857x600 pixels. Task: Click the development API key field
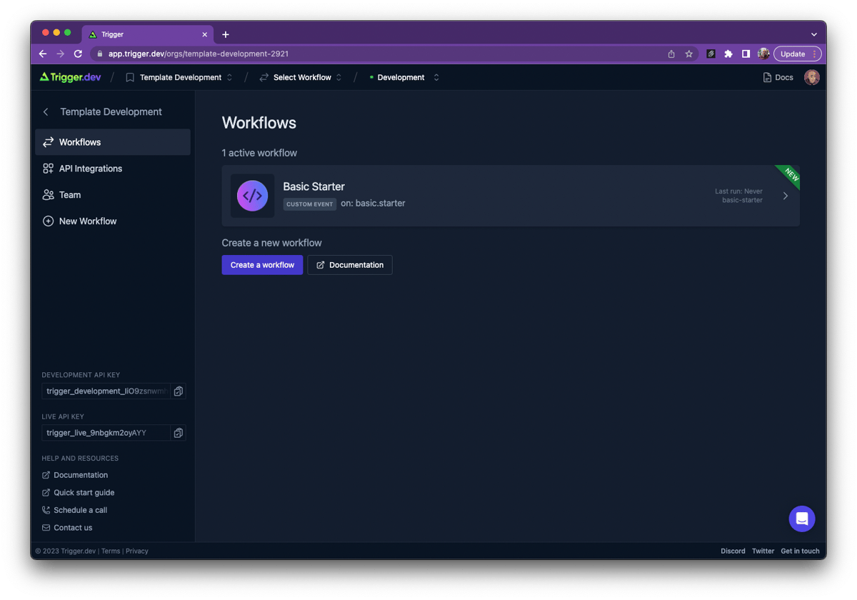[x=106, y=391]
